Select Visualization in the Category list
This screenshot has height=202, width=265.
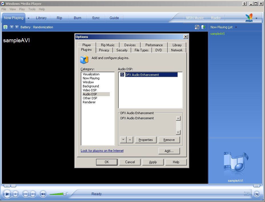91,74
